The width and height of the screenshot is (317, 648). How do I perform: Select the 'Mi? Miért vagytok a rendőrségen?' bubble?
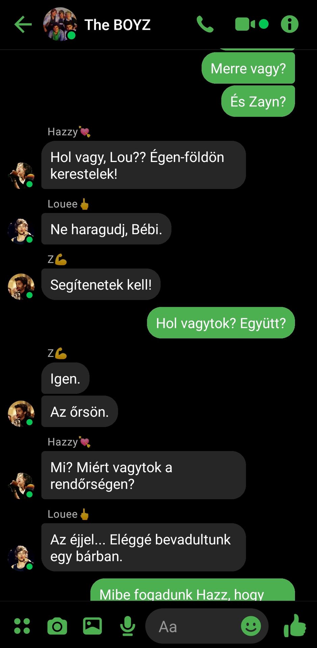click(x=143, y=475)
